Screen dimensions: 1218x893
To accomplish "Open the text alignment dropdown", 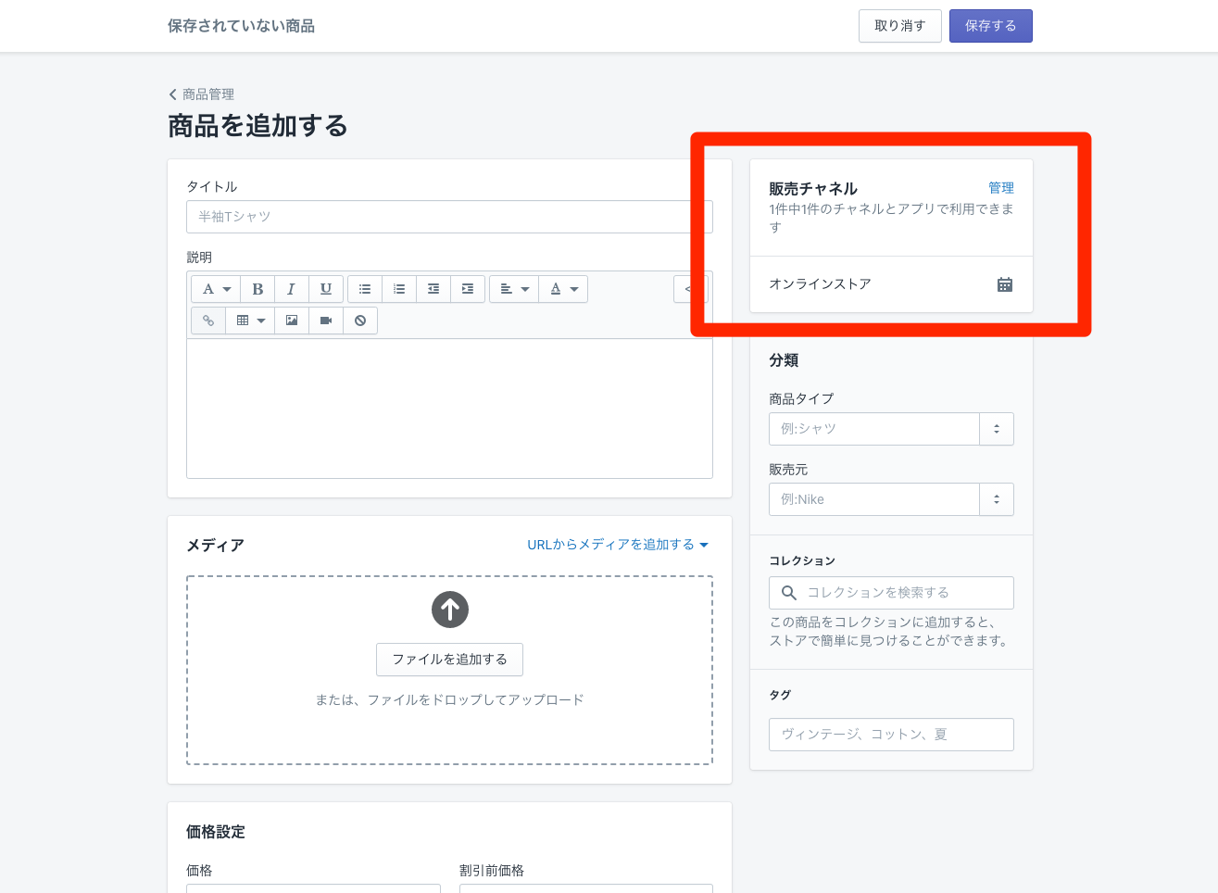I will coord(513,288).
